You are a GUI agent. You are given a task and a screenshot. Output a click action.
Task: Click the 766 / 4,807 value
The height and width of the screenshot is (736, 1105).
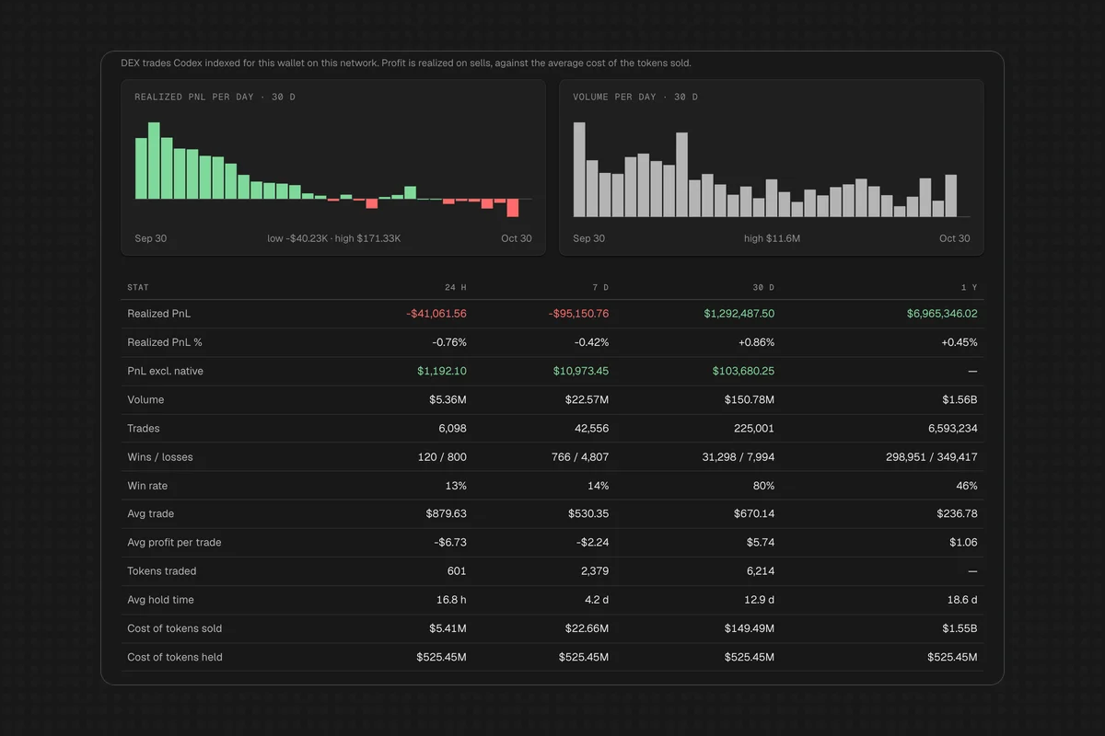pyautogui.click(x=578, y=456)
